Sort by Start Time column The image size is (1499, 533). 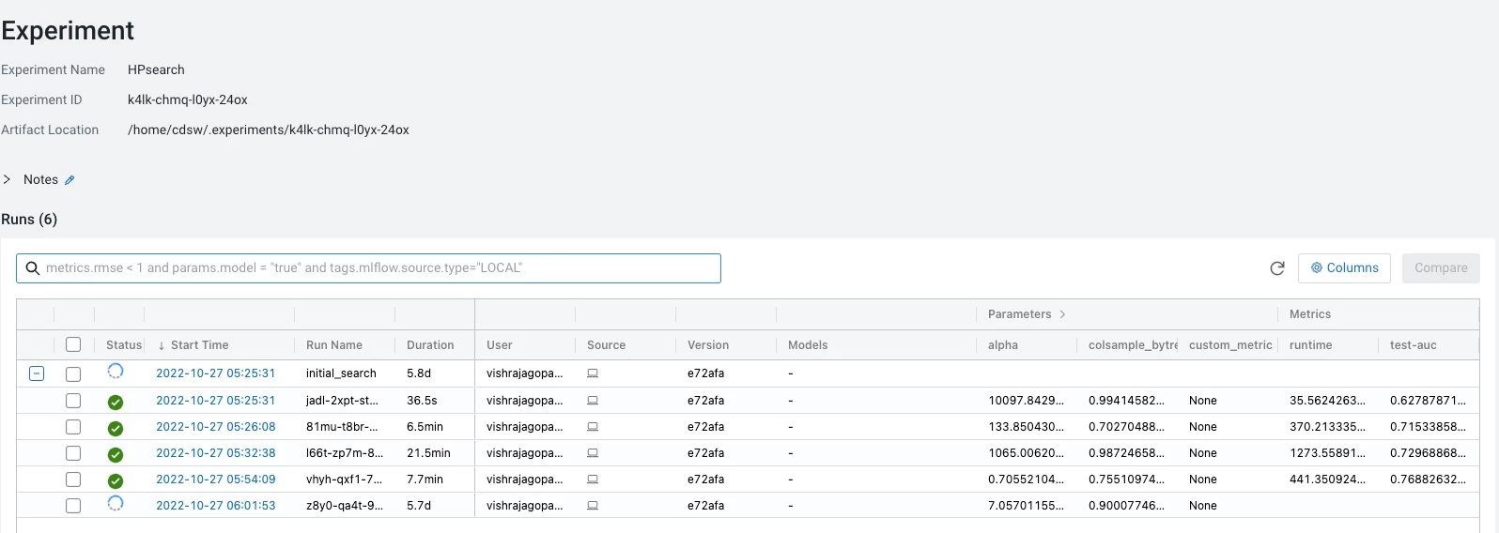(x=199, y=345)
